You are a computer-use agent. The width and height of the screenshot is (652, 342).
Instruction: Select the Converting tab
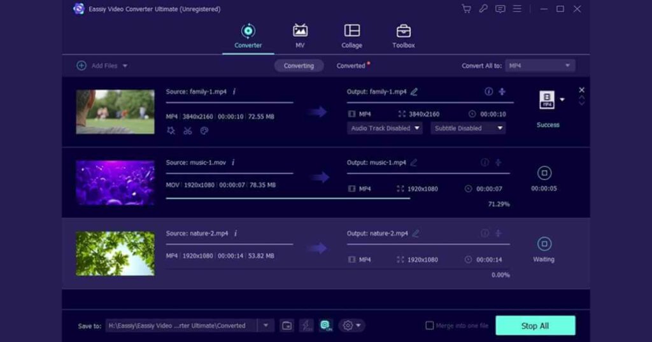point(299,66)
